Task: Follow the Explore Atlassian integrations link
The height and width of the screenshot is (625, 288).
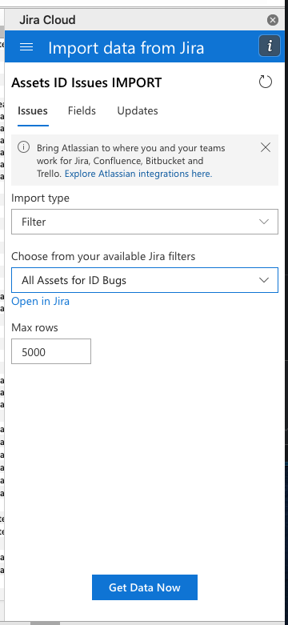Action: coord(138,174)
